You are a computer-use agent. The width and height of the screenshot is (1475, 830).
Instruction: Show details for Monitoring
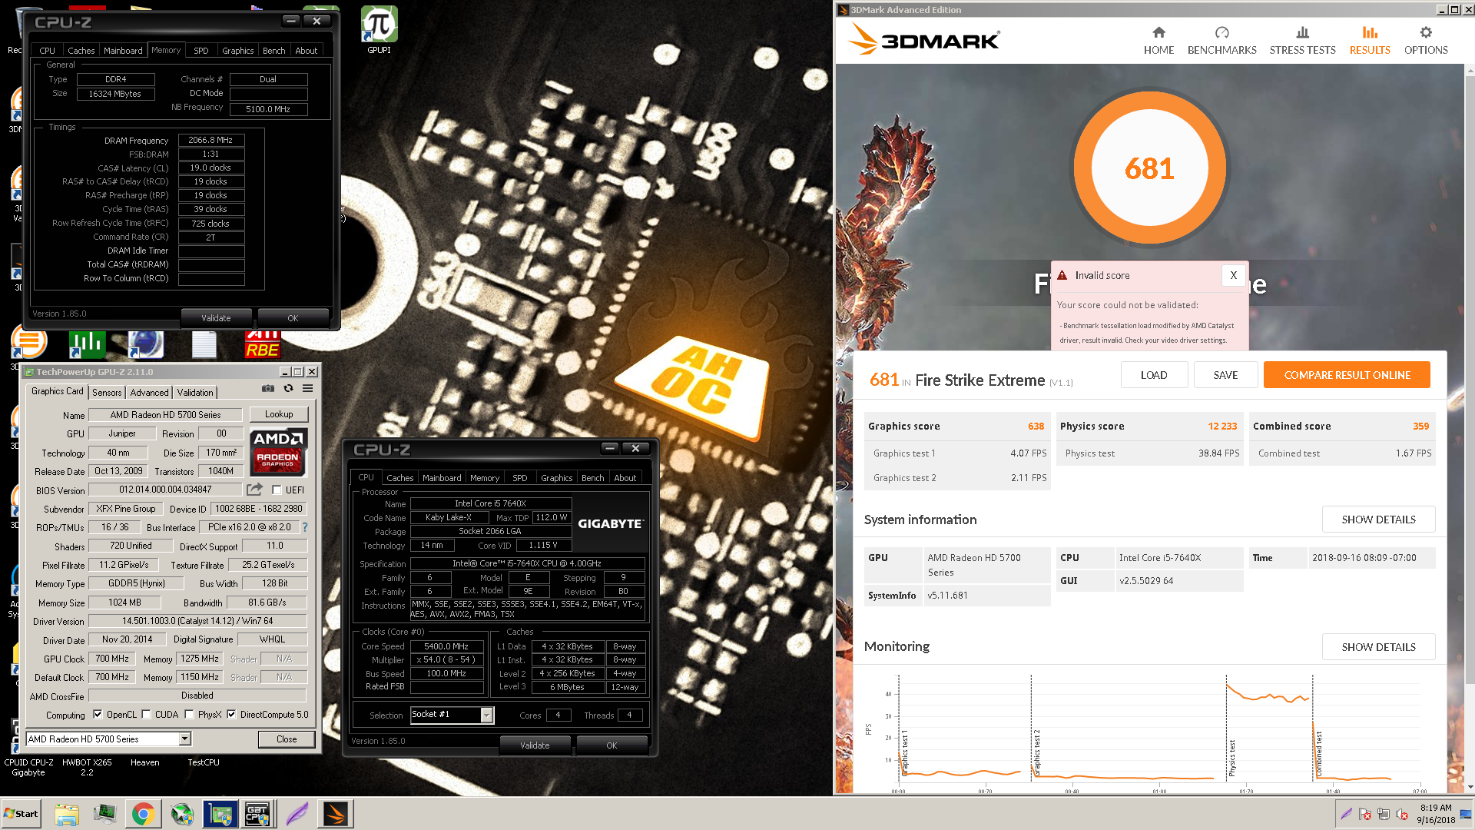click(1378, 647)
